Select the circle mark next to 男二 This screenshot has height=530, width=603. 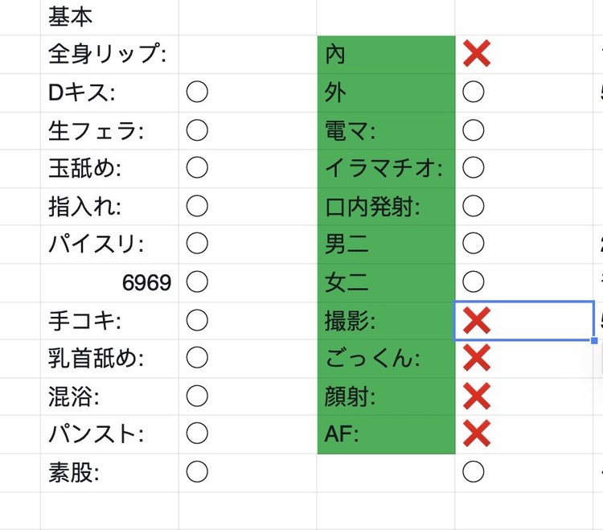click(474, 244)
